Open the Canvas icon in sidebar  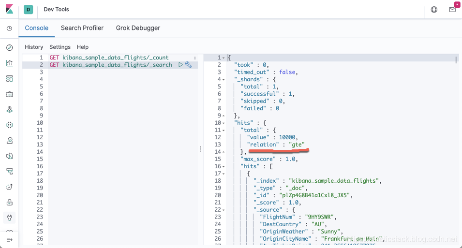pyautogui.click(x=9, y=94)
